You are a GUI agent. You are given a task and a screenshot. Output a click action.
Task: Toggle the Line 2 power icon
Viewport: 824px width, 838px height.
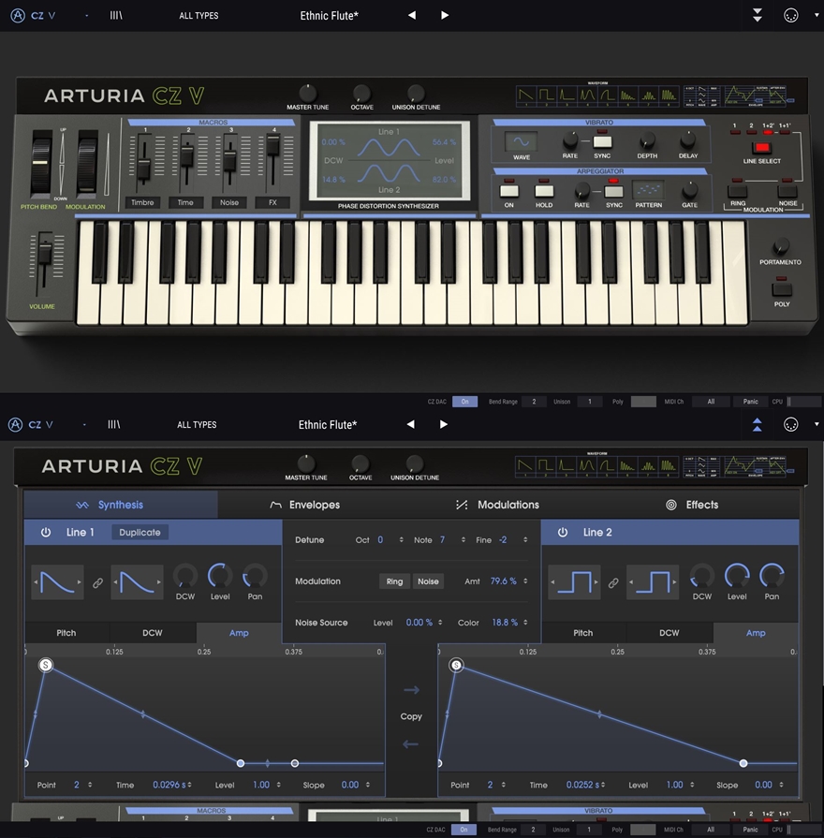(x=562, y=532)
